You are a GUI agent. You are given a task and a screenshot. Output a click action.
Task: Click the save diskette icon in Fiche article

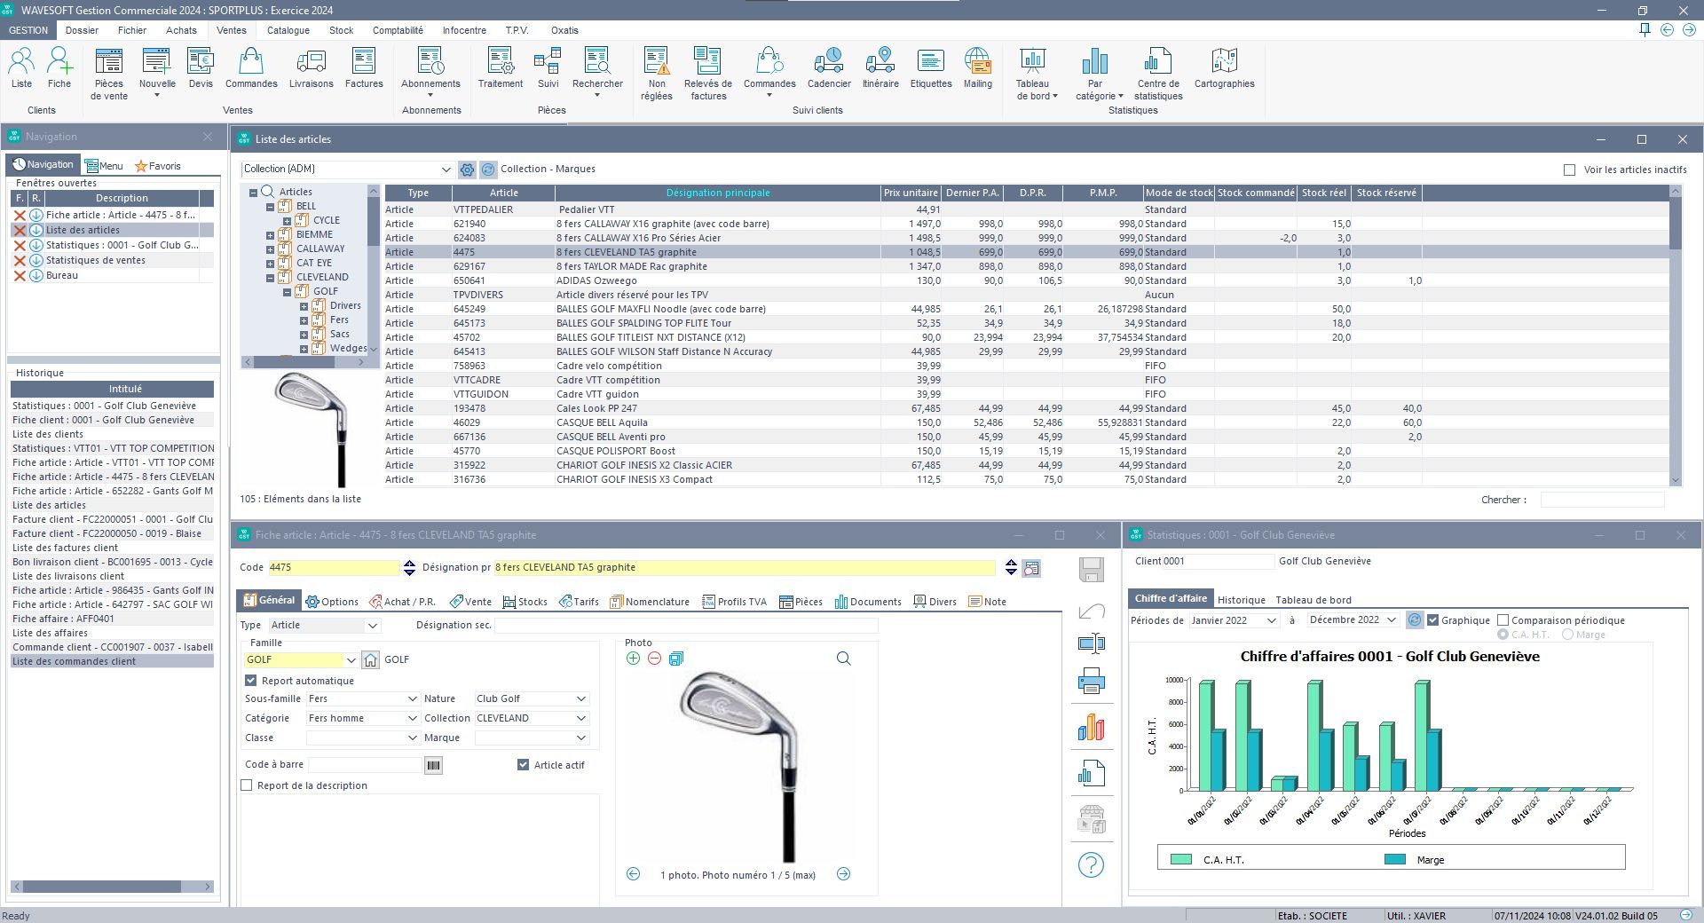1092,570
